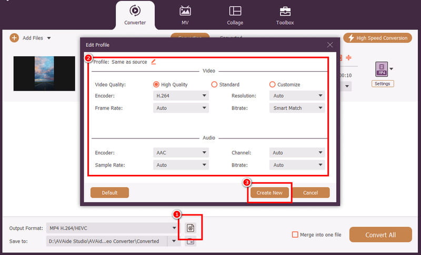Click the video thumbnail preview
The image size is (421, 255).
pos(44,73)
